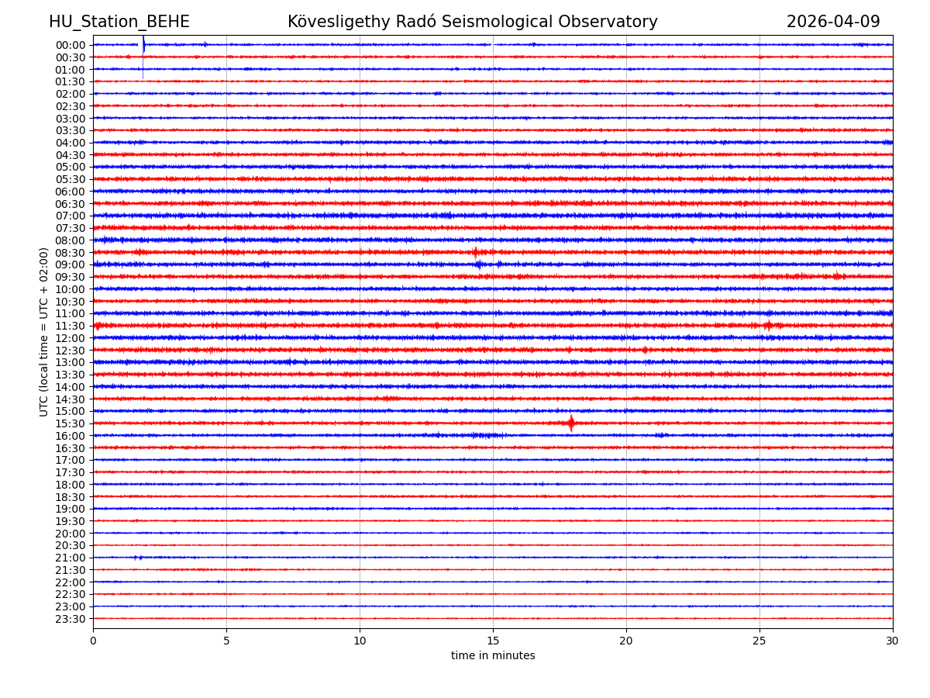Click the Kövesligethy Radó Seismological Observatory title

click(472, 22)
